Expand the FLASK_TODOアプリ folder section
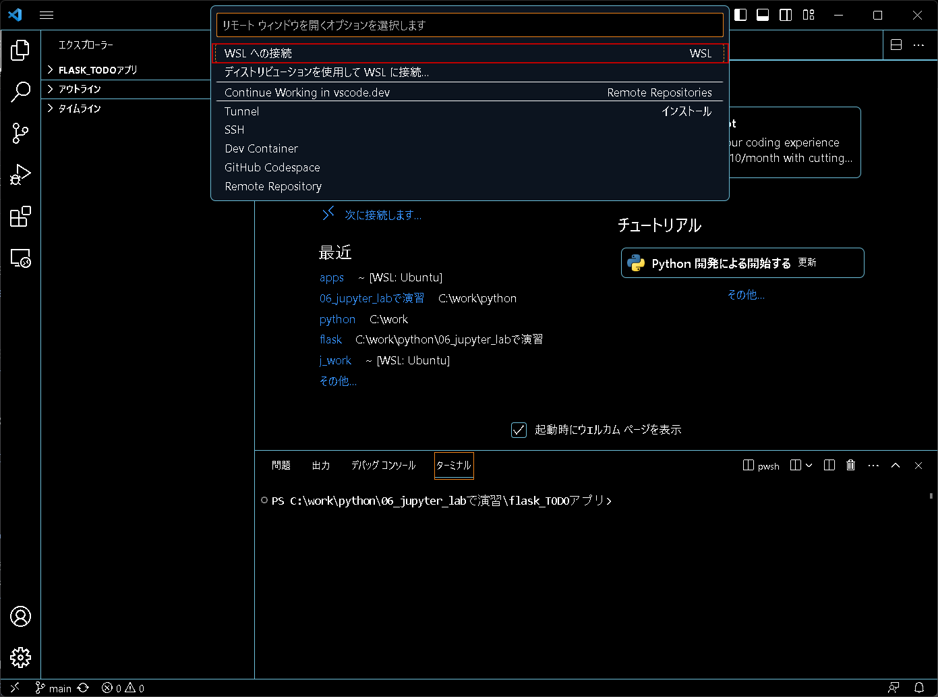The height and width of the screenshot is (697, 938). pyautogui.click(x=128, y=70)
